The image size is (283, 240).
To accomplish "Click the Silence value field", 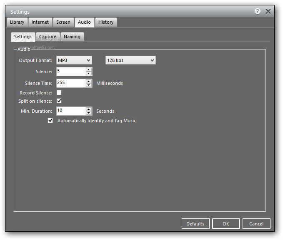I will (71, 72).
